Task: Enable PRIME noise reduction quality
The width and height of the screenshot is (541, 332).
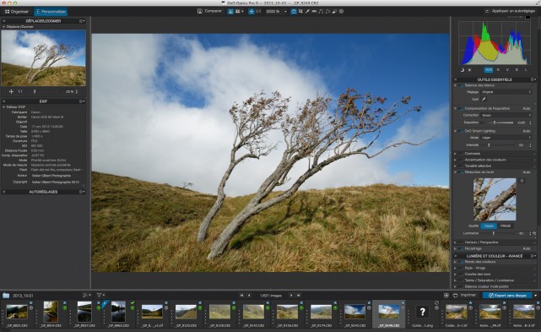Action: tap(505, 226)
